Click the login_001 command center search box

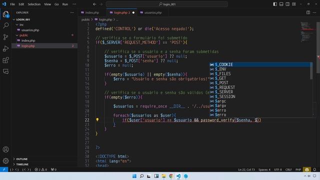click(x=166, y=4)
